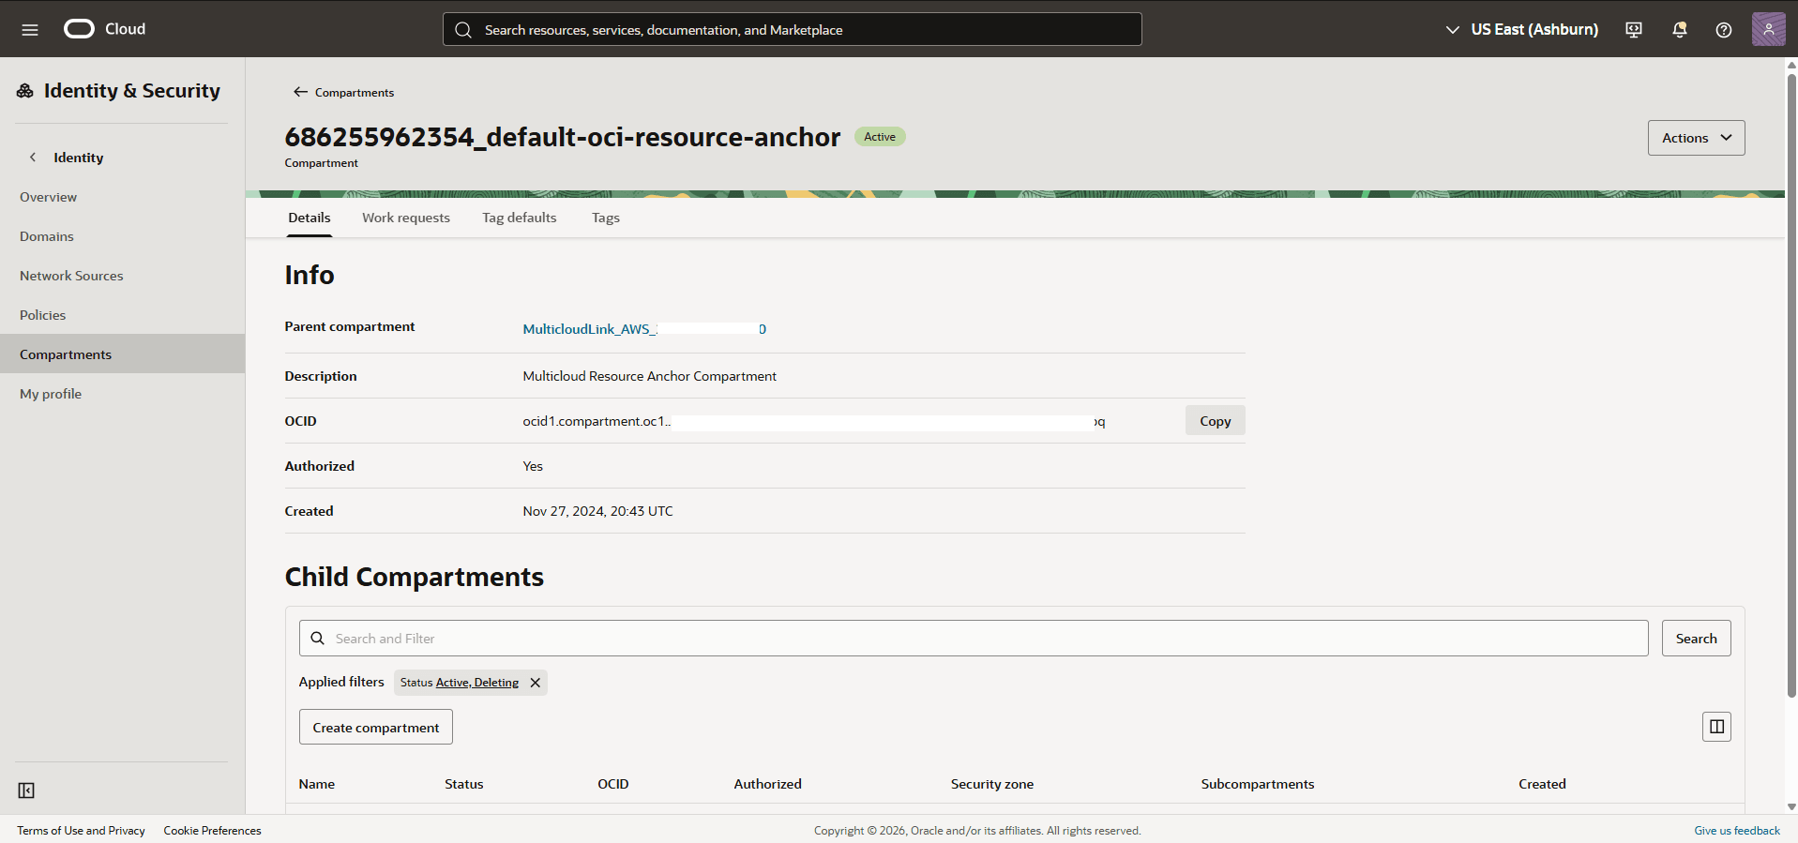Select Domains in the sidebar

(x=122, y=236)
